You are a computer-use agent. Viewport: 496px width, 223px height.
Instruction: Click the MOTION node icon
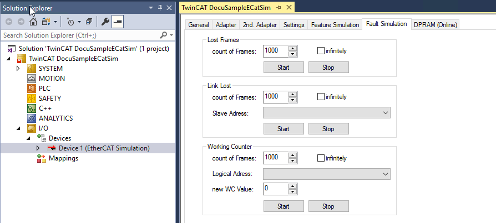pyautogui.click(x=32, y=79)
